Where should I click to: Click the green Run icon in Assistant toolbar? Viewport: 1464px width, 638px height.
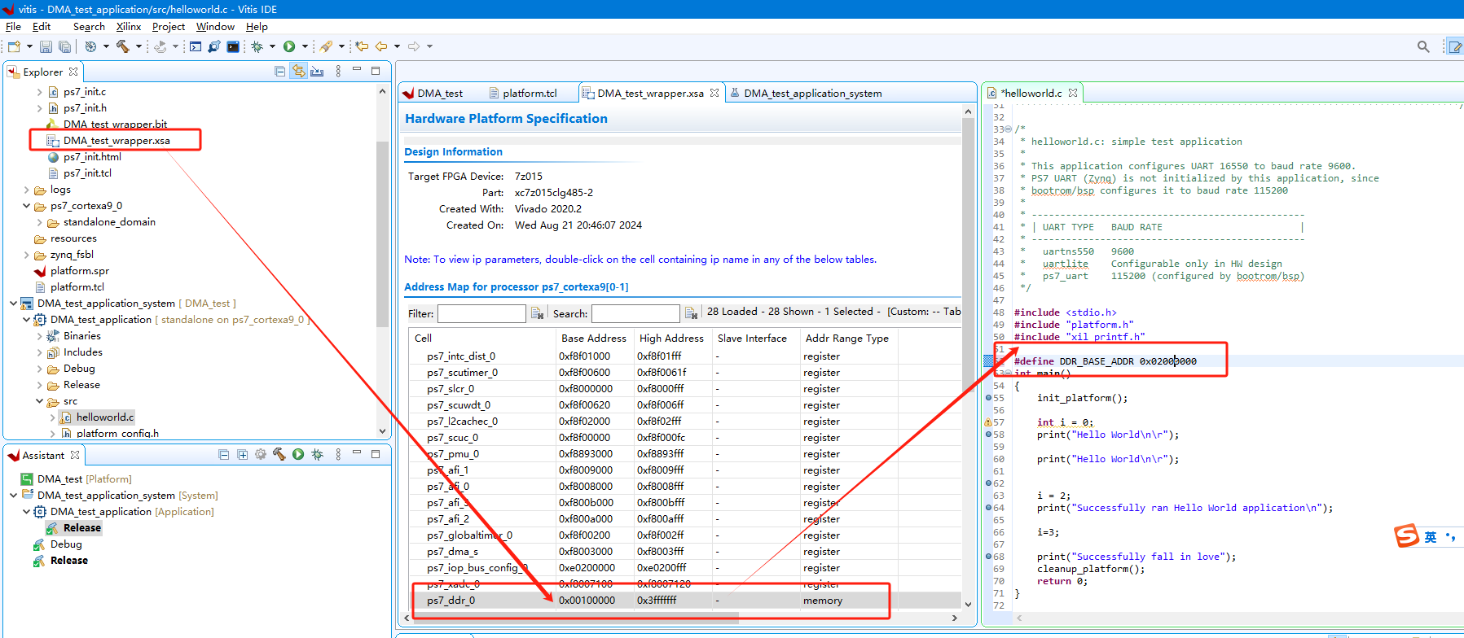point(298,454)
